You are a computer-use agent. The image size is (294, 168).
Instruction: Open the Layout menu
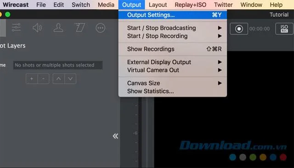coord(158,5)
